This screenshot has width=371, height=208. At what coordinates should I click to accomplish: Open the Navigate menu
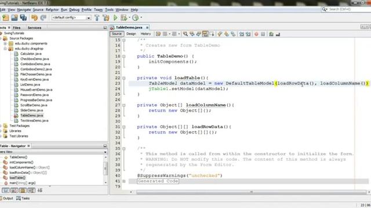pyautogui.click(x=24, y=10)
